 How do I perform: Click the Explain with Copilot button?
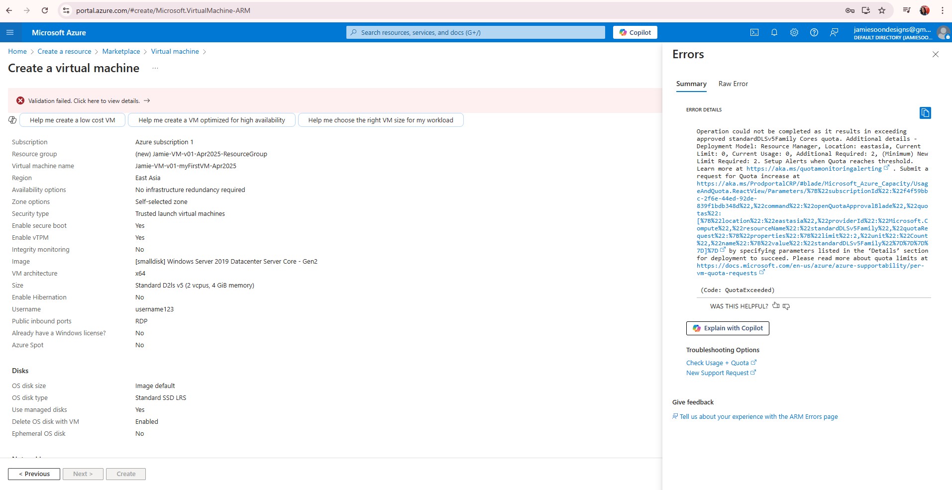click(x=728, y=328)
